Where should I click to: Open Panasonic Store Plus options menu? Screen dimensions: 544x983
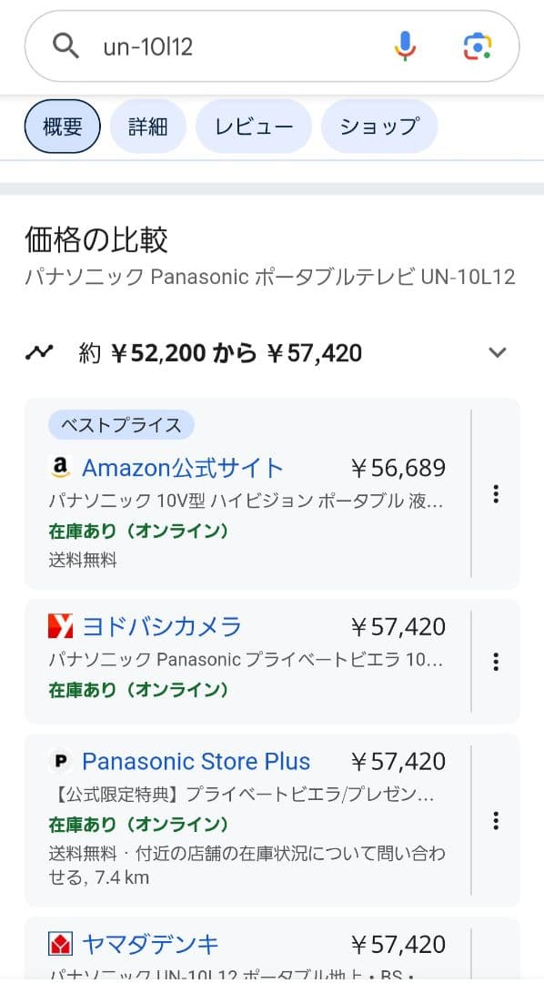[496, 820]
